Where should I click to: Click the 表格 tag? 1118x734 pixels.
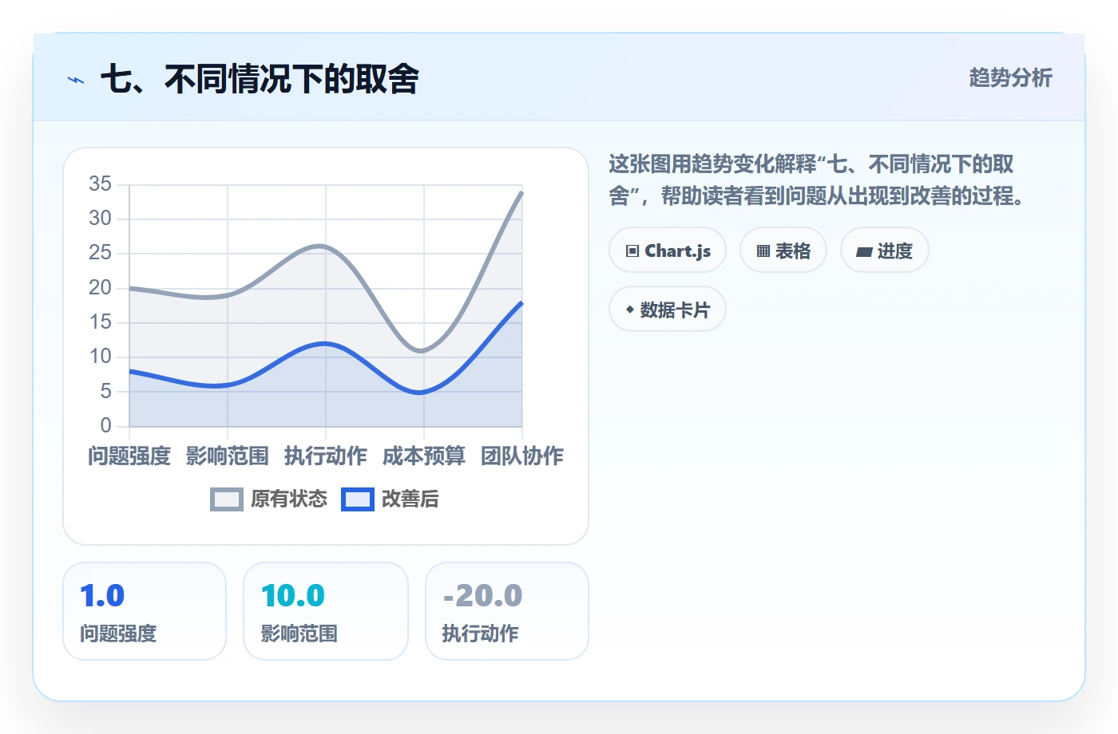point(783,251)
